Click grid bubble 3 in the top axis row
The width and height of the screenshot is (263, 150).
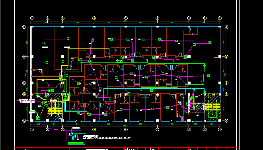click(x=189, y=18)
